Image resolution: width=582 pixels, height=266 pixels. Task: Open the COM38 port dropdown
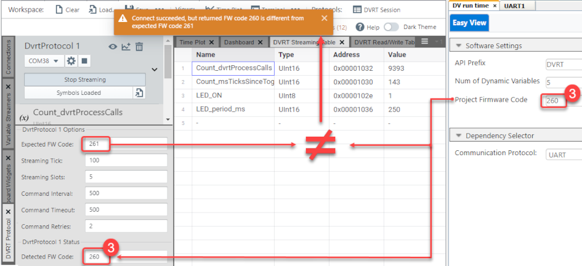[44, 61]
